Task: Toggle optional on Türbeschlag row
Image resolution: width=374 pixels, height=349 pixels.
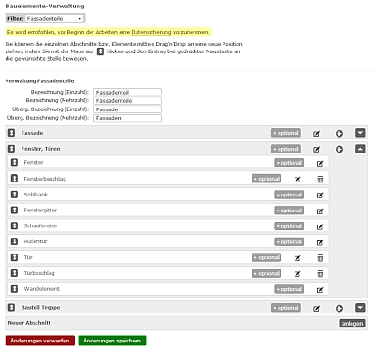Action: click(x=266, y=273)
